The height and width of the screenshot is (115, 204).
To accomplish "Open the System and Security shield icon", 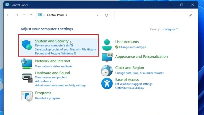I will (x=27, y=45).
